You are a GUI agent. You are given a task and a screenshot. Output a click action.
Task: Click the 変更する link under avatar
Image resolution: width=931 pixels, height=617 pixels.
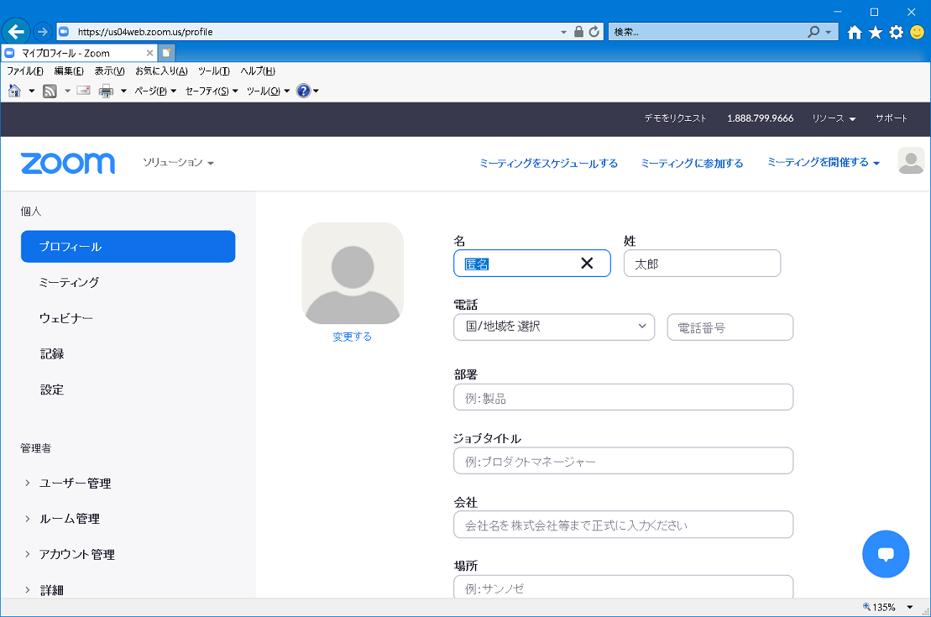352,337
